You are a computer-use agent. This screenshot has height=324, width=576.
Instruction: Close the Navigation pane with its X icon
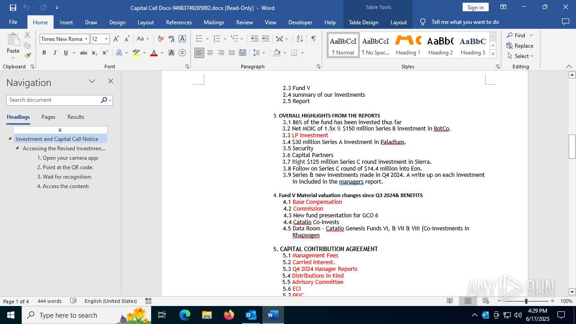pos(111,81)
